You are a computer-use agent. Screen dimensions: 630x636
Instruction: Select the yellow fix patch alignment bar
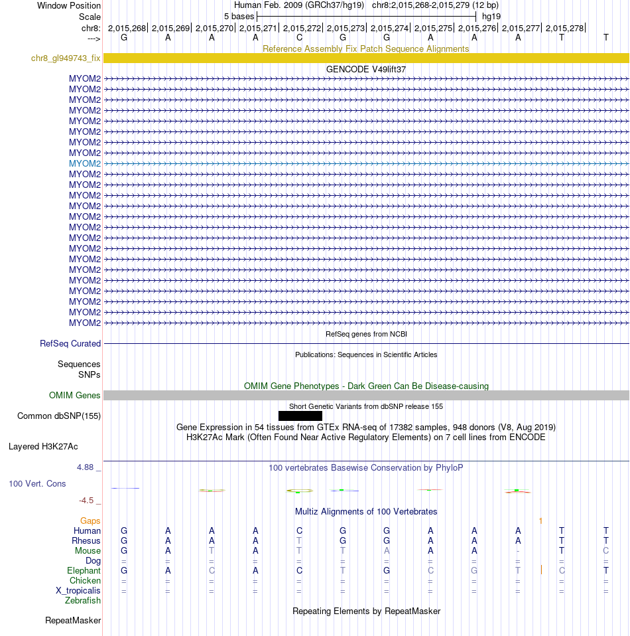click(366, 58)
